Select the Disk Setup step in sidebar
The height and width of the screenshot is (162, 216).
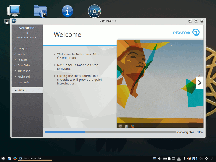pos(24,65)
